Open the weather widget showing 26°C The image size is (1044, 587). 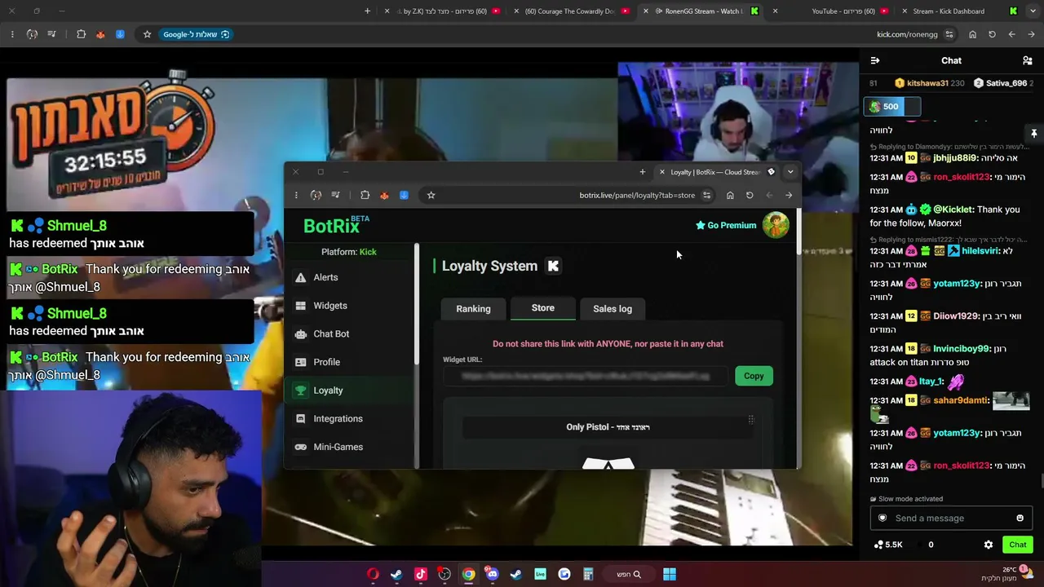1008,574
